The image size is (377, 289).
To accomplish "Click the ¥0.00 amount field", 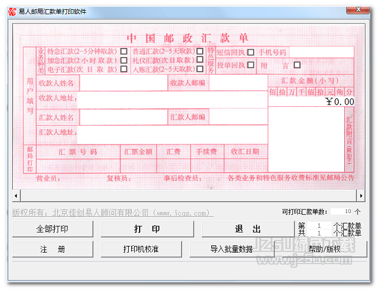I will [x=311, y=102].
